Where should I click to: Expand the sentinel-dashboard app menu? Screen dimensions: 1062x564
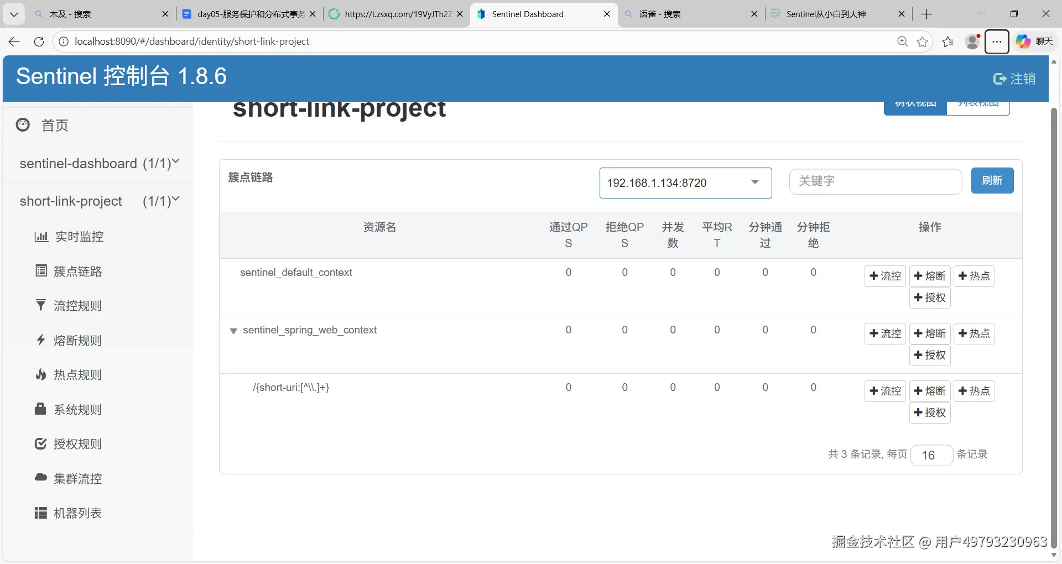(100, 164)
